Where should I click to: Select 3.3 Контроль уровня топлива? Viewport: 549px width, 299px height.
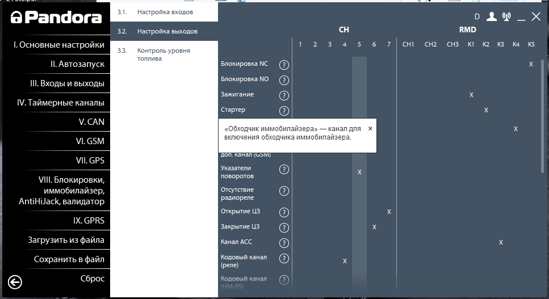165,54
